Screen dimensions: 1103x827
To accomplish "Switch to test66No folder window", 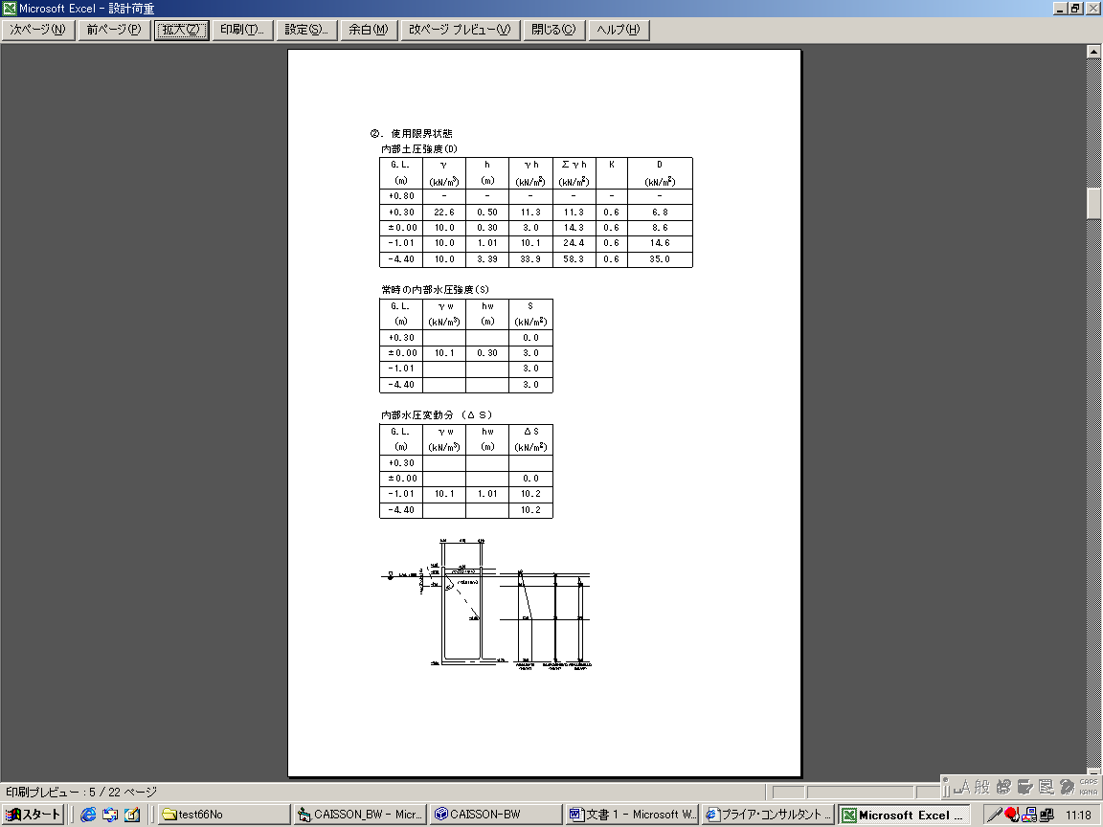I will pyautogui.click(x=222, y=815).
